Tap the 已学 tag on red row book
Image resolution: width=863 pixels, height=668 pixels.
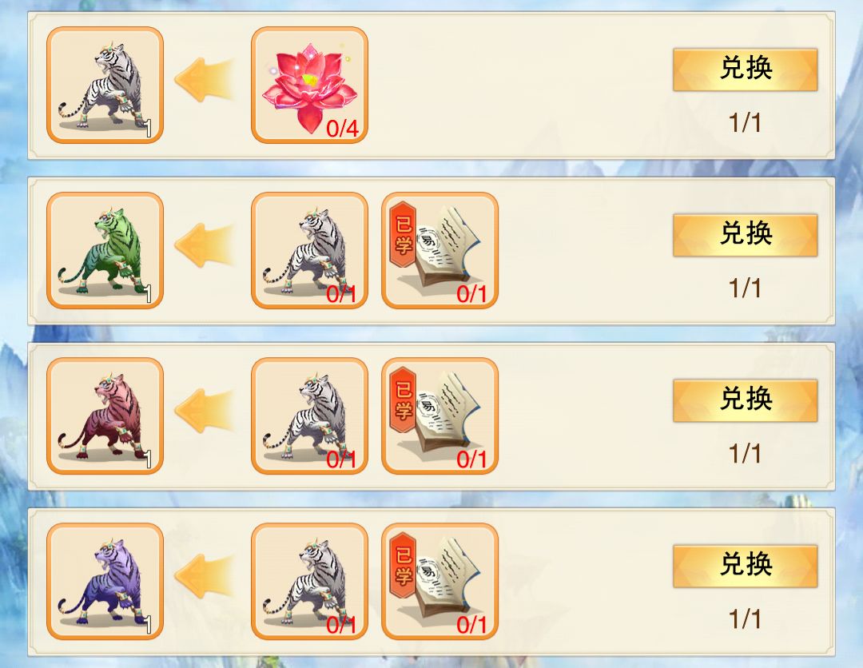[x=403, y=399]
